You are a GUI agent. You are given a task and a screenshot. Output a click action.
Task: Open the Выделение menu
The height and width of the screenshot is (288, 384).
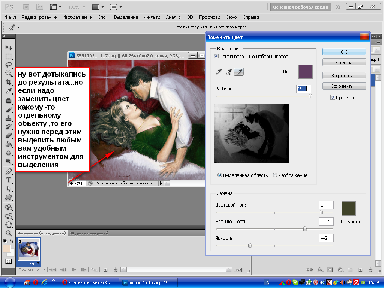(126, 17)
